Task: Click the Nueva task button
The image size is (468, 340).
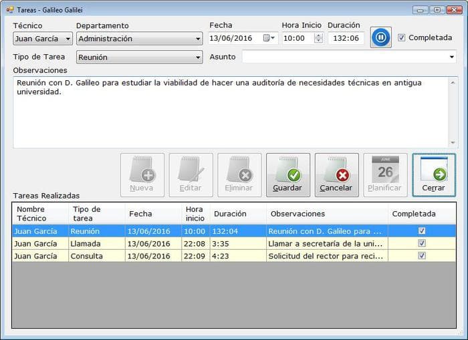Action: point(142,175)
